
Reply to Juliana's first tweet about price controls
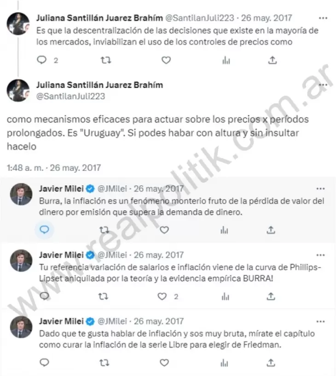[x=42, y=60]
